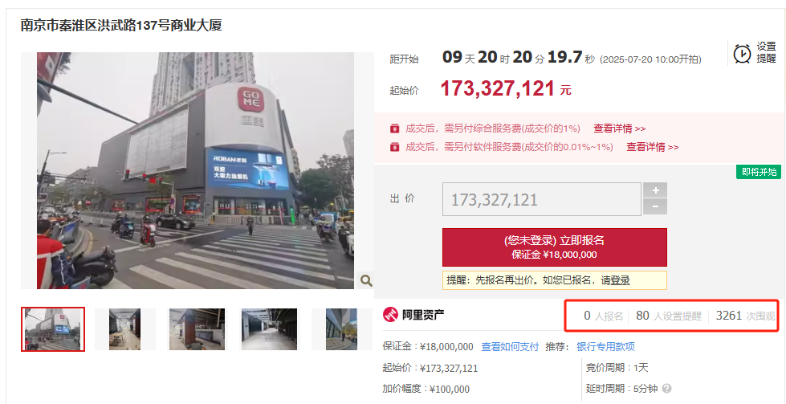This screenshot has height=404, width=786.
Task: Open 查看如何支付 link
Action: point(510,346)
